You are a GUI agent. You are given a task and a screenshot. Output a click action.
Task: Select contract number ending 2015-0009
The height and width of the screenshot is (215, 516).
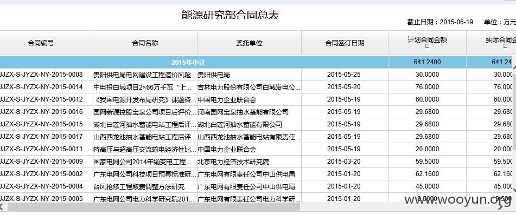pos(41,162)
